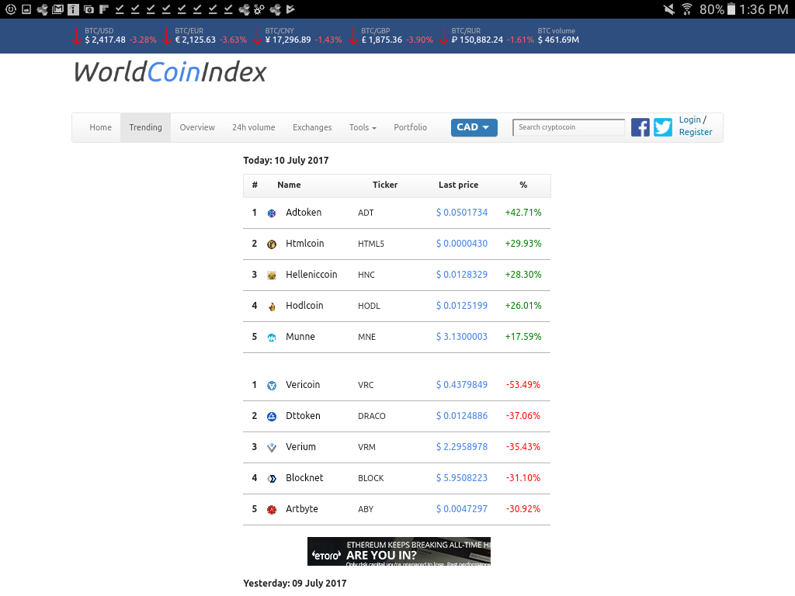Image resolution: width=795 pixels, height=596 pixels.
Task: Open the CAD currency dropdown
Action: point(474,127)
